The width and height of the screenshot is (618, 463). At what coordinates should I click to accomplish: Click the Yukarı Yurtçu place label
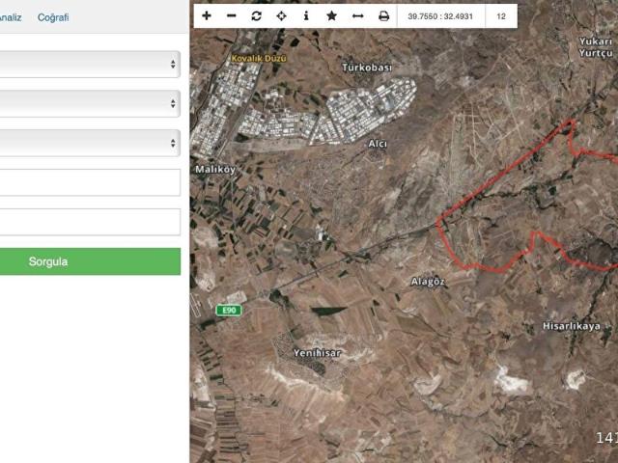(596, 47)
